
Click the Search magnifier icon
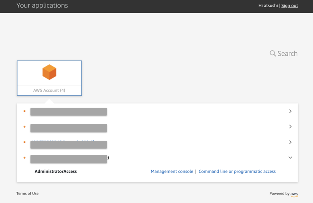click(273, 53)
